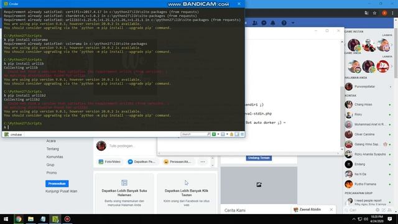The width and height of the screenshot is (398, 224).
Task: Click the taskbar volume icon
Action: coord(366,219)
